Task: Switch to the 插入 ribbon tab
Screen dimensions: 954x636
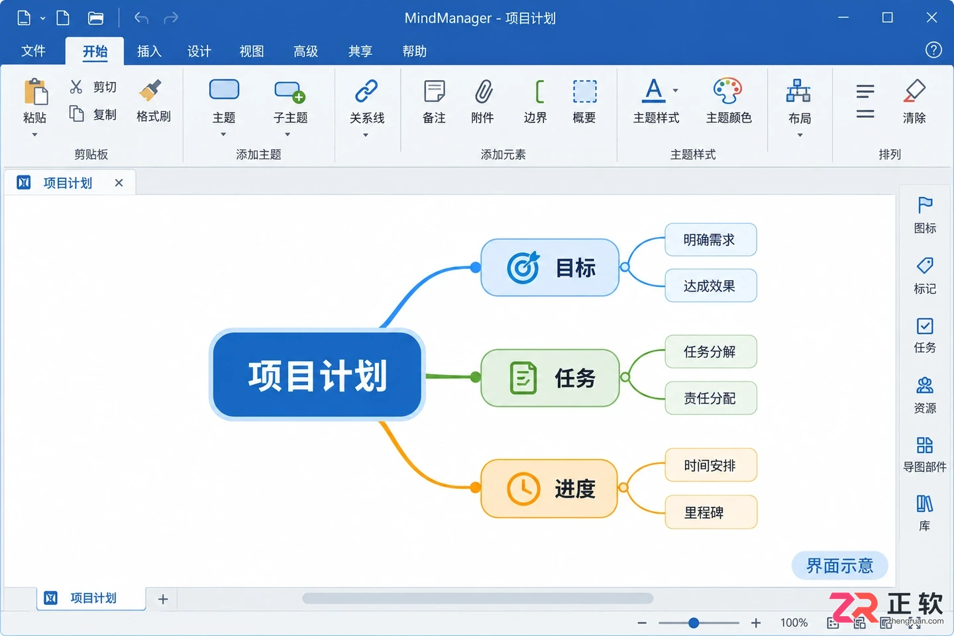Action: tap(149, 51)
